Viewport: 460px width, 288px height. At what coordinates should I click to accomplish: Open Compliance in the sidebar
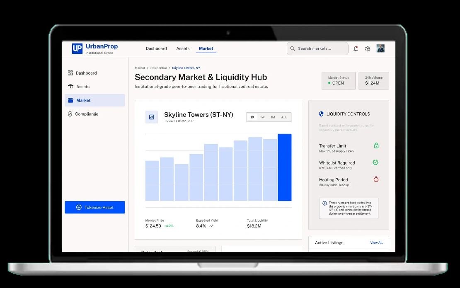(95, 114)
